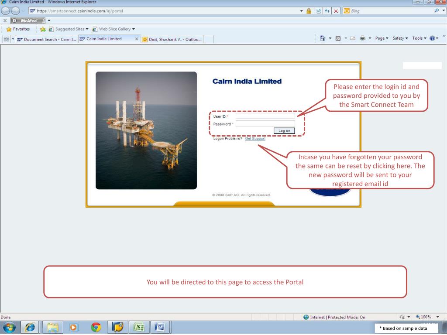Click the Favorites star button
447x335 pixels.
click(18, 29)
